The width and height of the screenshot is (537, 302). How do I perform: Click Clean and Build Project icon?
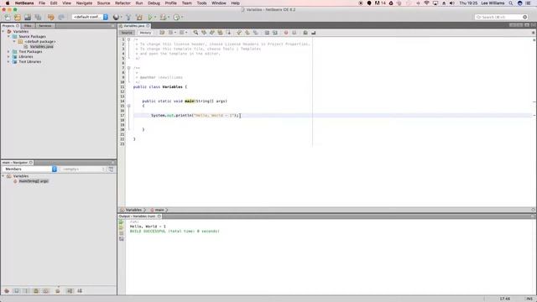139,17
